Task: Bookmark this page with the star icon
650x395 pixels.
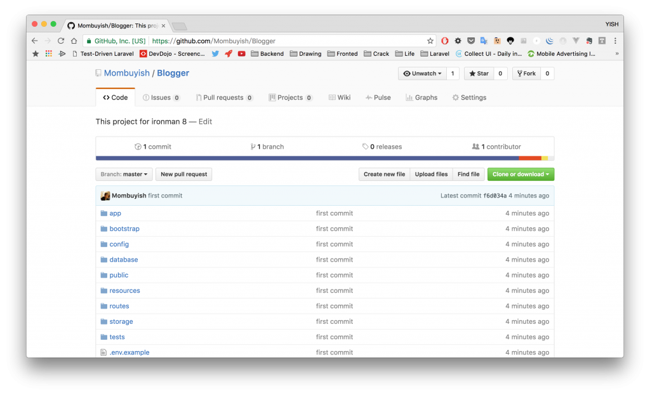Action: 430,41
